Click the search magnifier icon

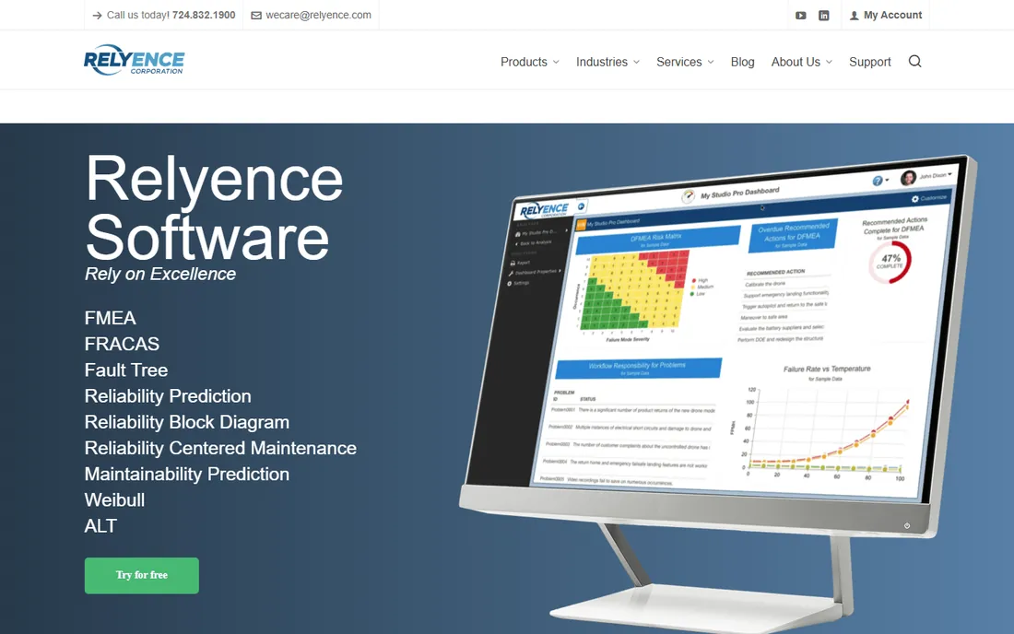pos(914,62)
